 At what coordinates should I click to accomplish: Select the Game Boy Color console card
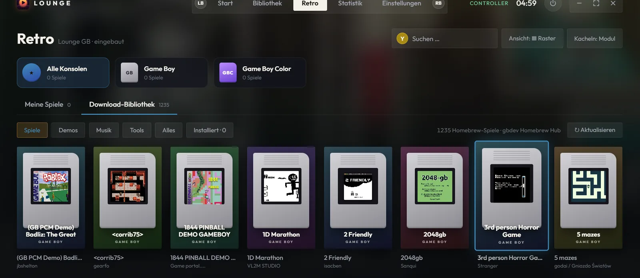point(260,73)
